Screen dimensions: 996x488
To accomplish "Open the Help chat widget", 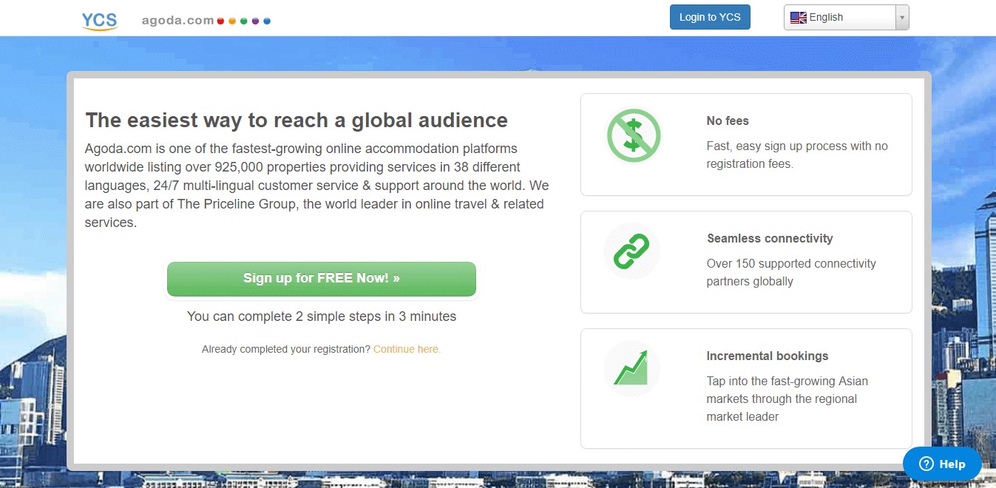I will (x=942, y=464).
